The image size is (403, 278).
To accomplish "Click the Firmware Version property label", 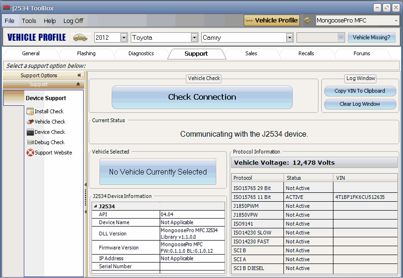I will point(119,248).
